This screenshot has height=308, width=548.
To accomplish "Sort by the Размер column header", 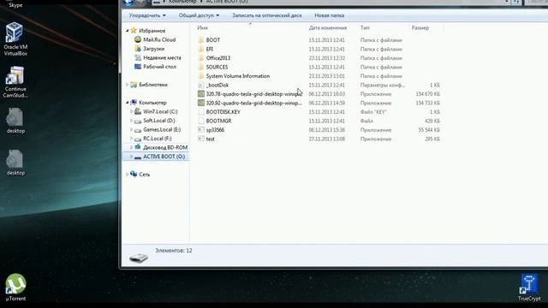I will tap(420, 27).
